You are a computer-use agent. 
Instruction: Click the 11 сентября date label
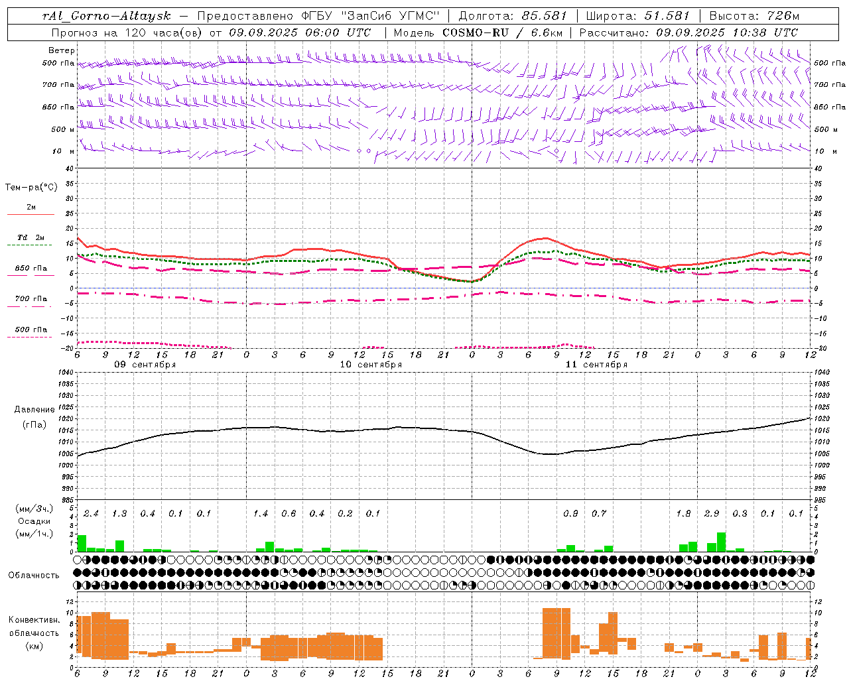pos(596,365)
